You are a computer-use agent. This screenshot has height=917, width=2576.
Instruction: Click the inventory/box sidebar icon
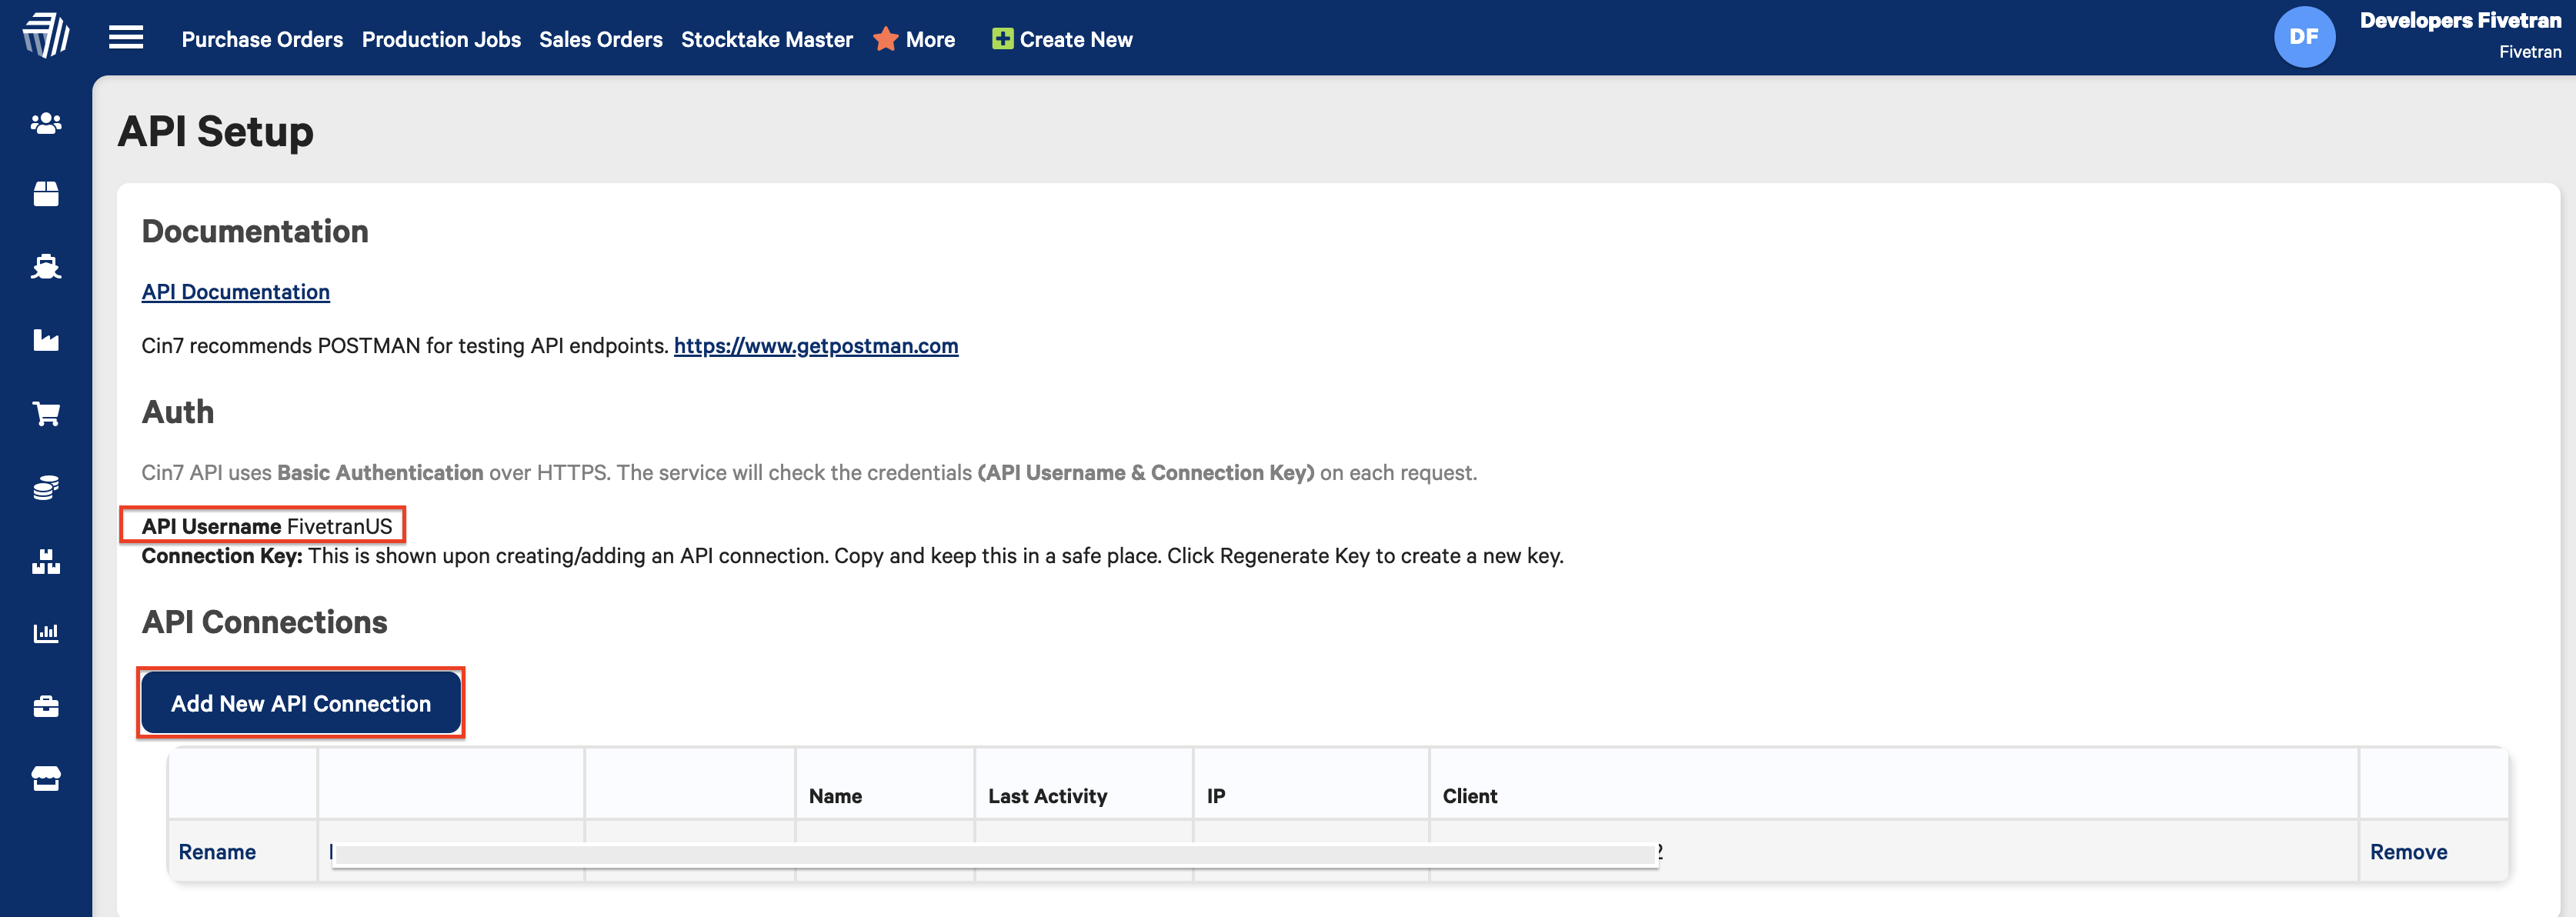(45, 194)
